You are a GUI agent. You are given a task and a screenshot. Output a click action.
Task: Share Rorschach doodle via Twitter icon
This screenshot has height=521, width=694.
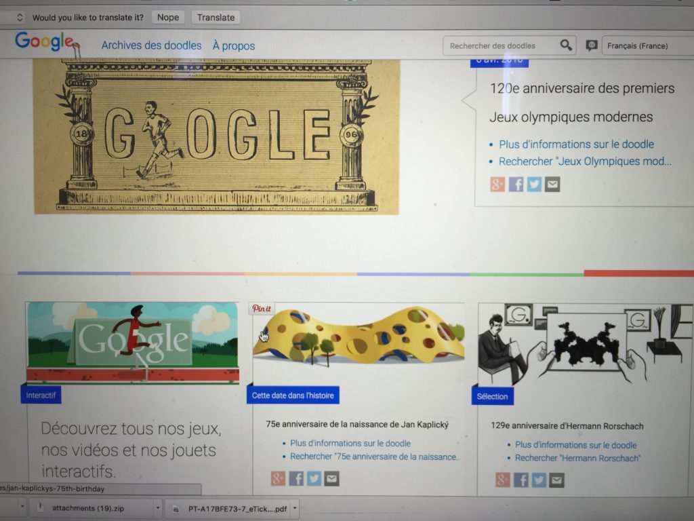[539, 480]
